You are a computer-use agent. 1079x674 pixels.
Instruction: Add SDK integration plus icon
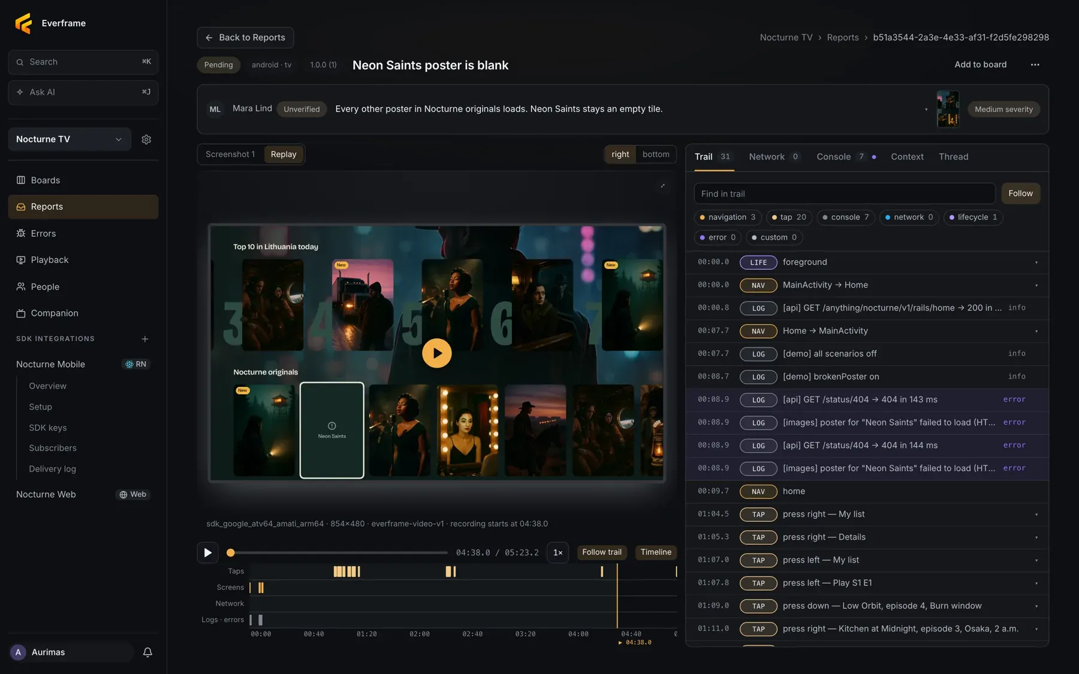pos(145,339)
